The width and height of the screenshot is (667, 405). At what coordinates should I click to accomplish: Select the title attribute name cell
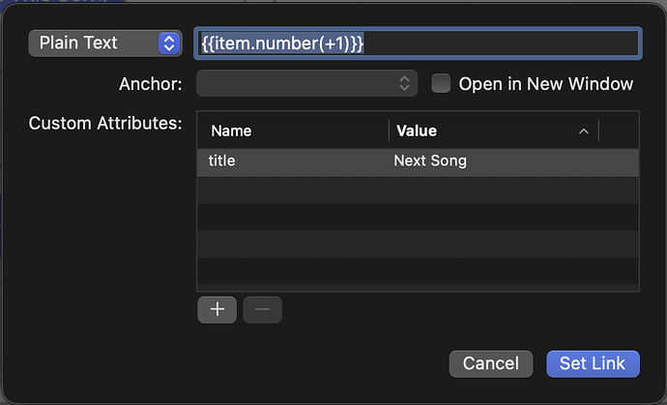coord(290,161)
